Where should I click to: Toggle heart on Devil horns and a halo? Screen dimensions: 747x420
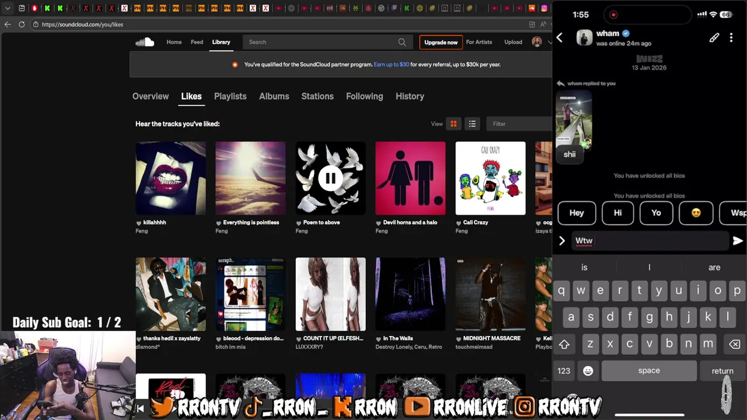379,223
